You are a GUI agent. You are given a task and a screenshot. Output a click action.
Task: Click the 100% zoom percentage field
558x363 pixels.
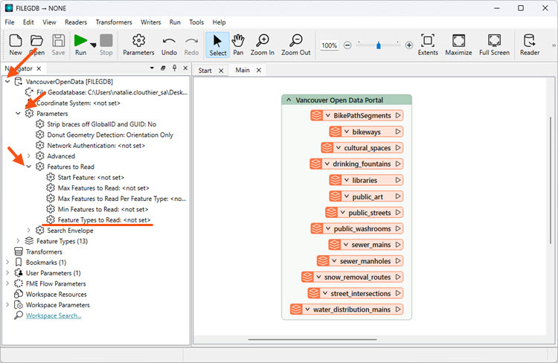coord(329,45)
